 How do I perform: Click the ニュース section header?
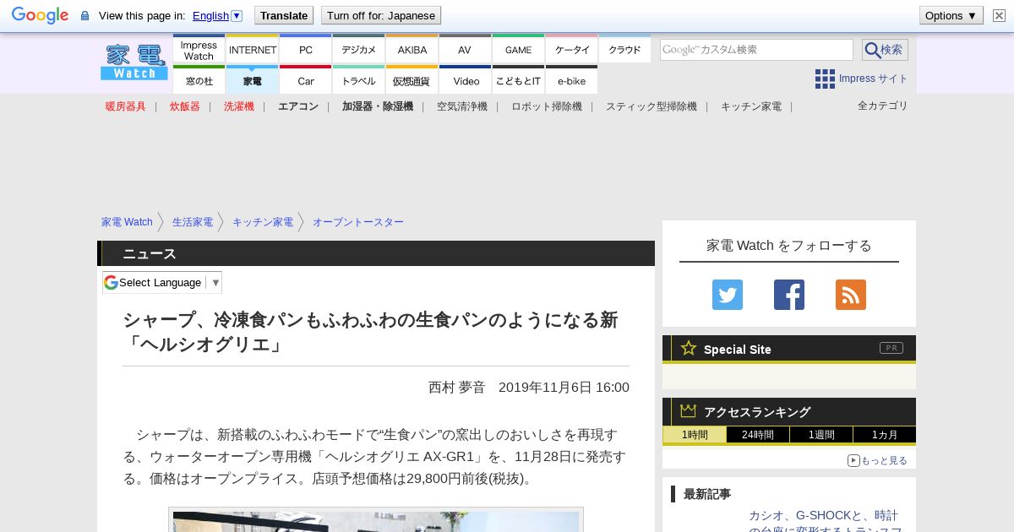click(x=376, y=253)
